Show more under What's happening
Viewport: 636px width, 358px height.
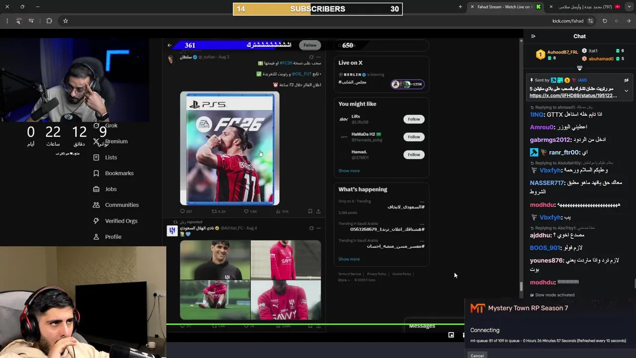coord(349,259)
